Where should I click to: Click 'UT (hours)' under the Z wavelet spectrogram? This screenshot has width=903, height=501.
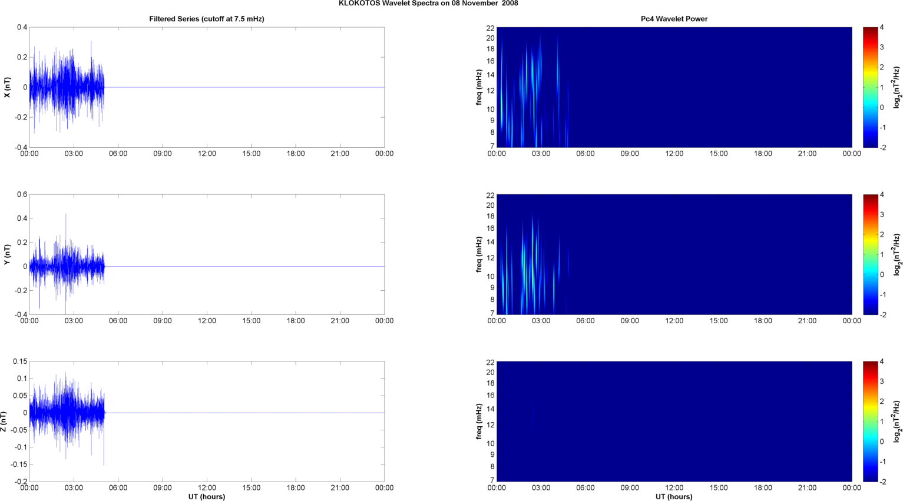674,496
